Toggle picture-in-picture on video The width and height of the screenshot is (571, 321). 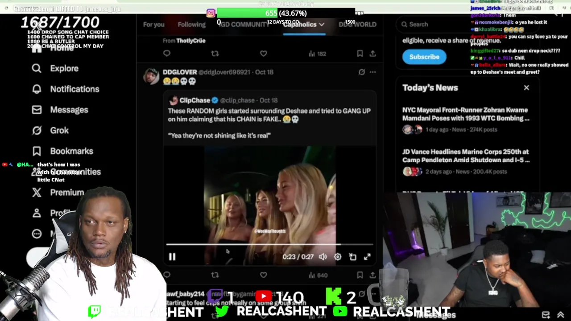tap(352, 257)
